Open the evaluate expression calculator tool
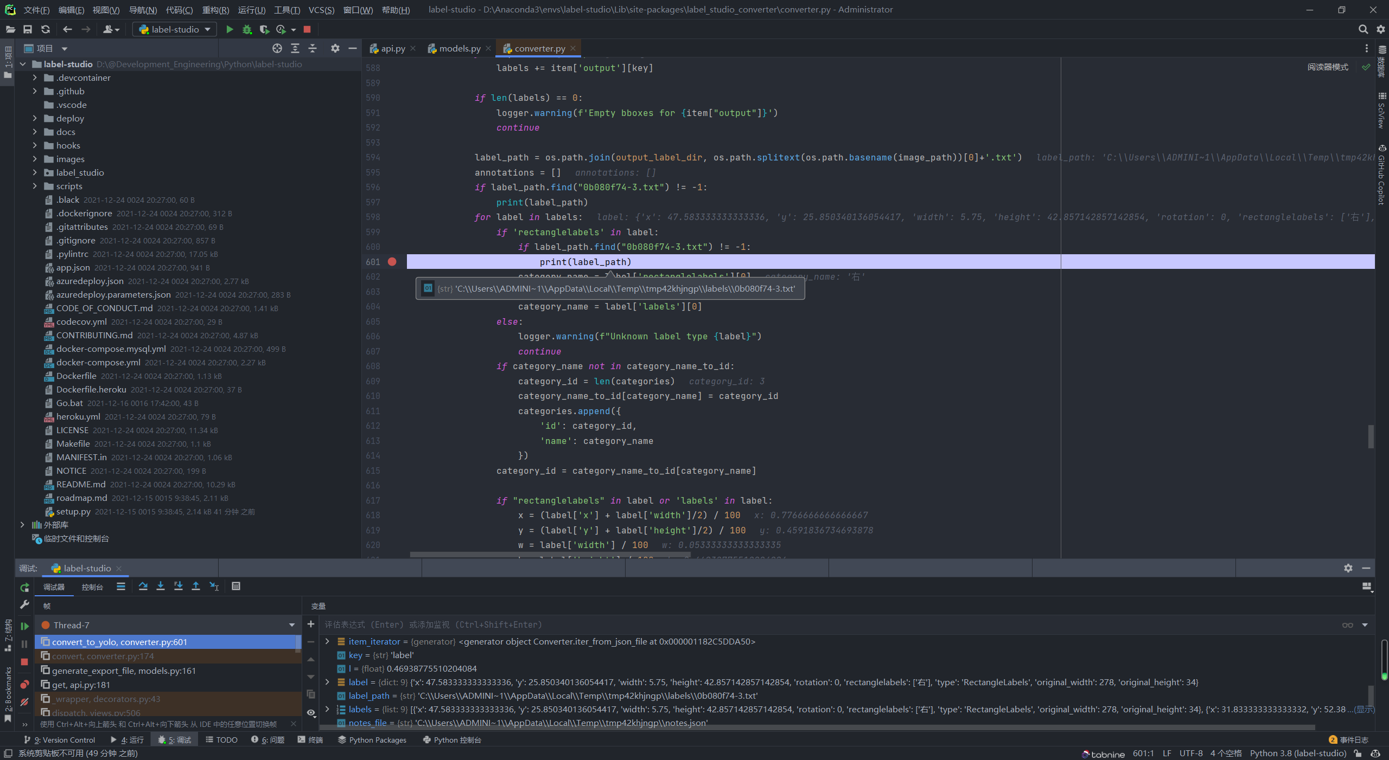Screen dimensions: 1389x760 click(x=235, y=586)
